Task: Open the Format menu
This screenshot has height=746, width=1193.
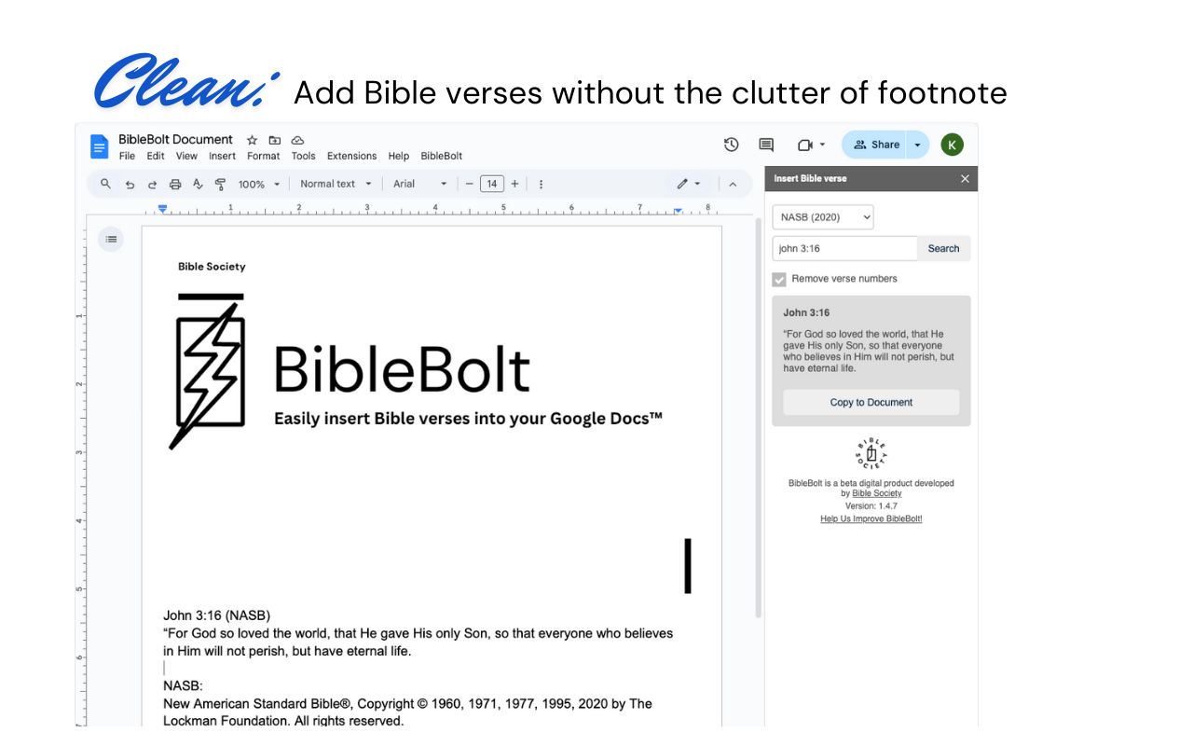Action: pos(264,156)
